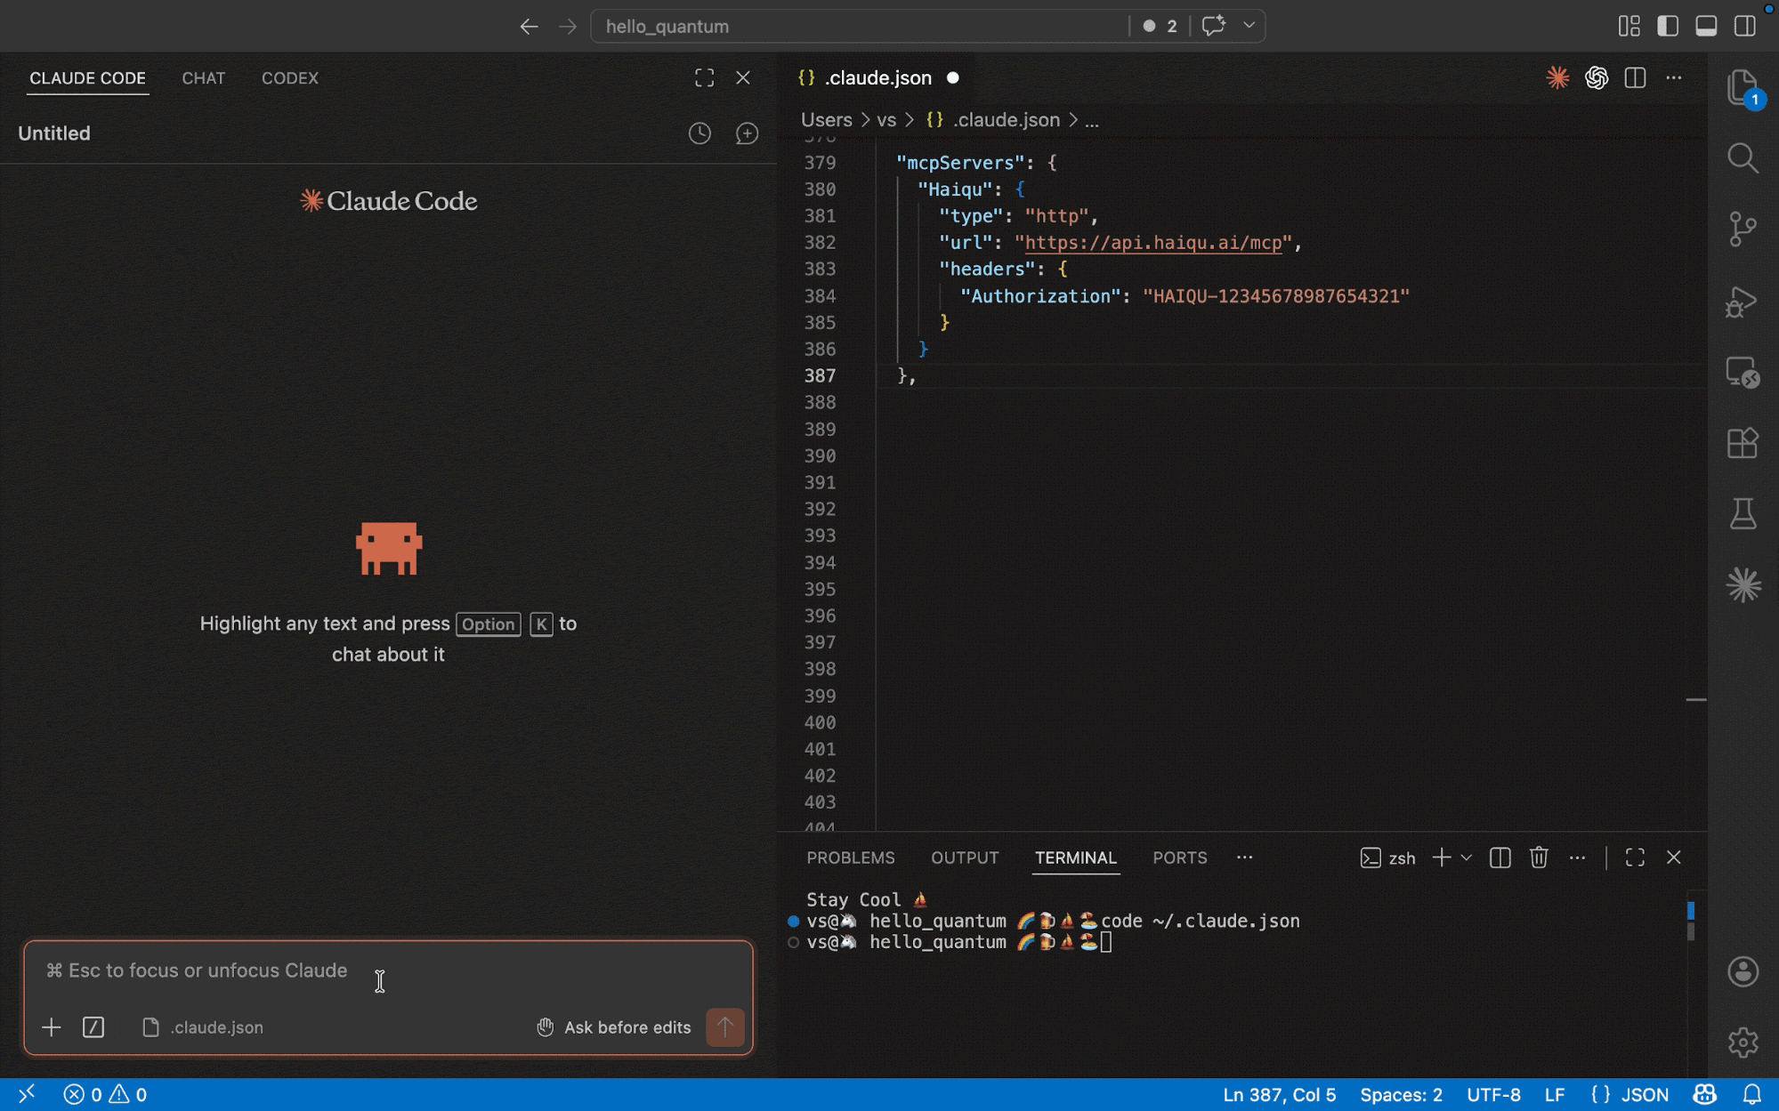Image resolution: width=1779 pixels, height=1111 pixels.
Task: Open notifications bell in status bar
Action: 1751,1095
